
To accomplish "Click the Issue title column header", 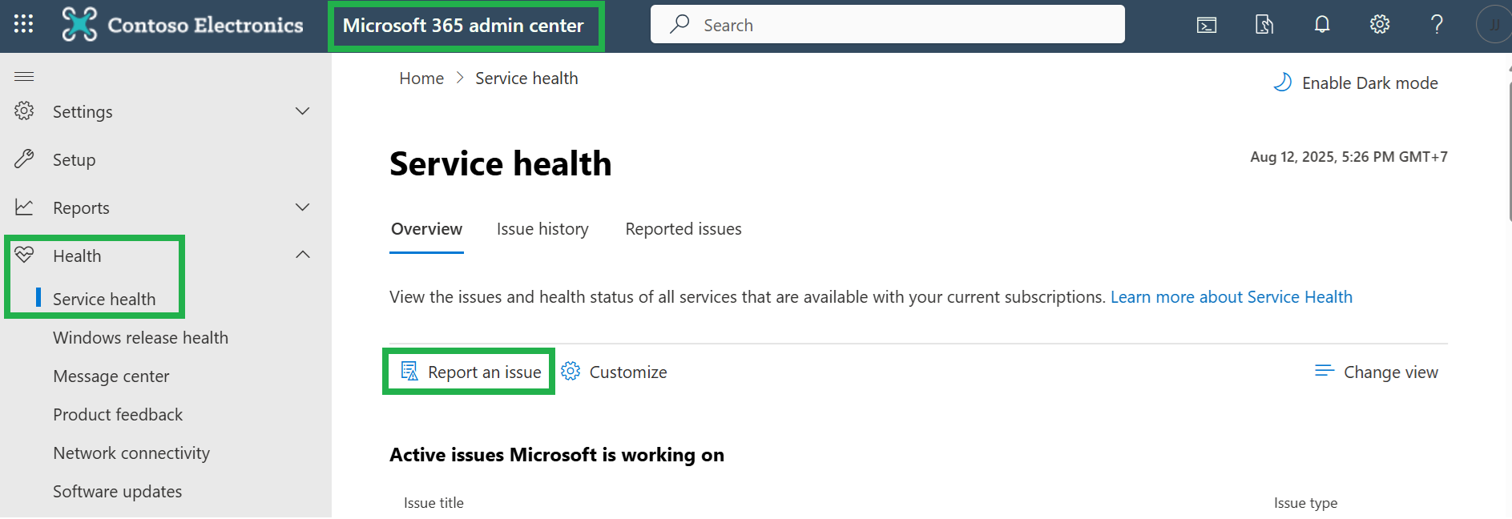I will 433,503.
